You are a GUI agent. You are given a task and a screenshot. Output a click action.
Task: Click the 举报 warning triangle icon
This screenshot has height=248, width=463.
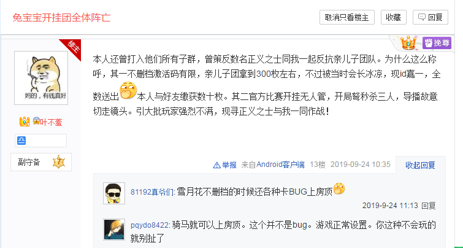[216, 165]
